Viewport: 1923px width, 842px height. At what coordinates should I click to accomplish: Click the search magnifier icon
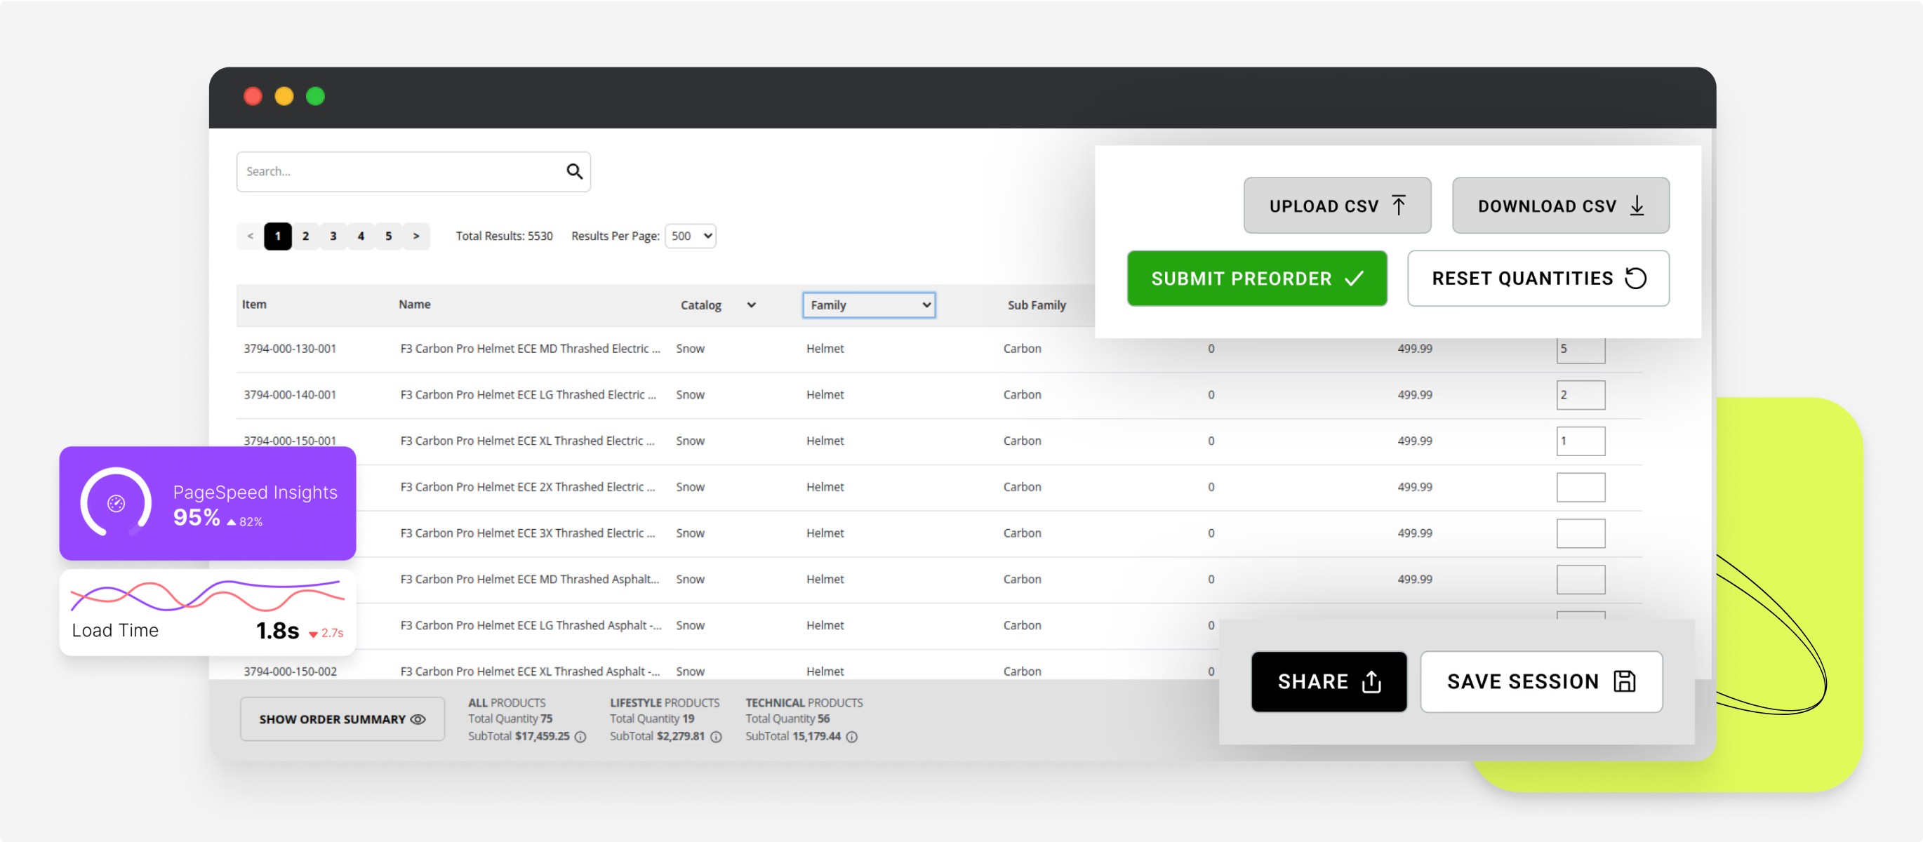574,171
